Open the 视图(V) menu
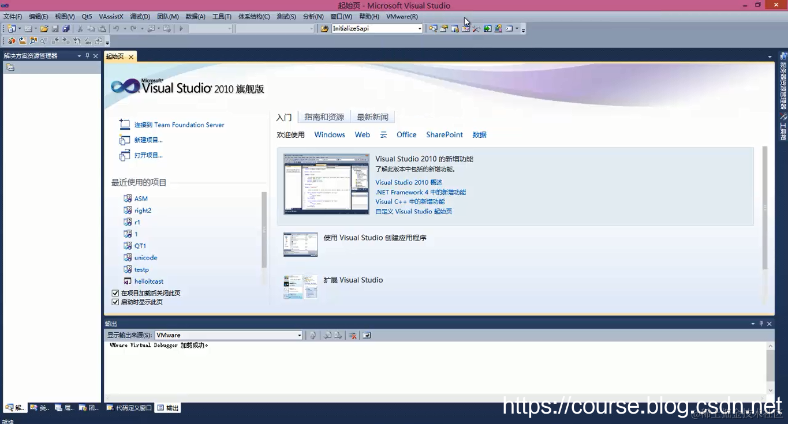Viewport: 788px width, 424px height. point(65,17)
